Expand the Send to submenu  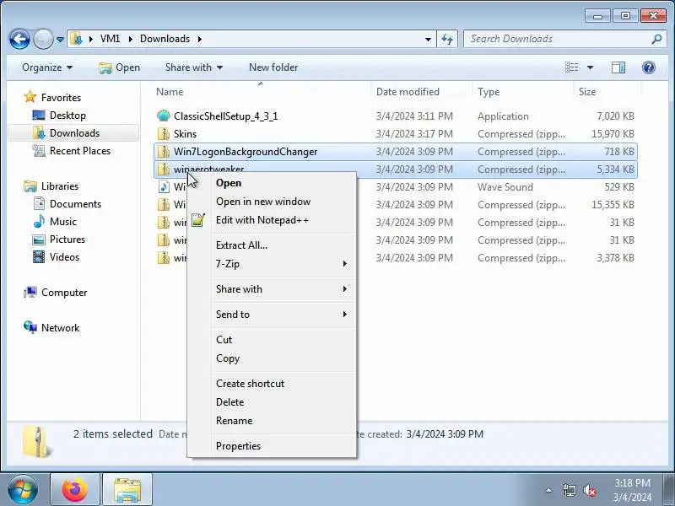pos(272,315)
